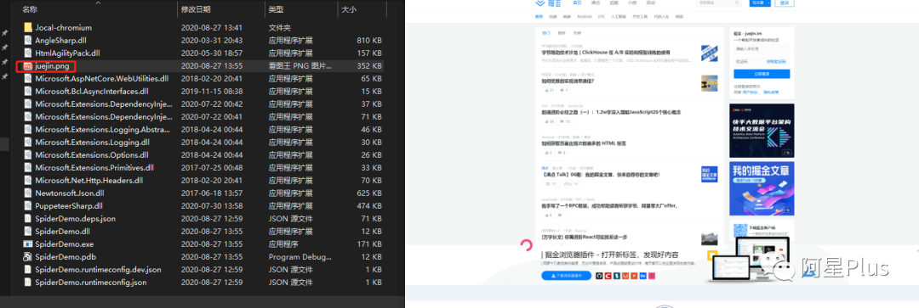
Task: Sort files by the 修改日期 column
Action: coord(196,9)
